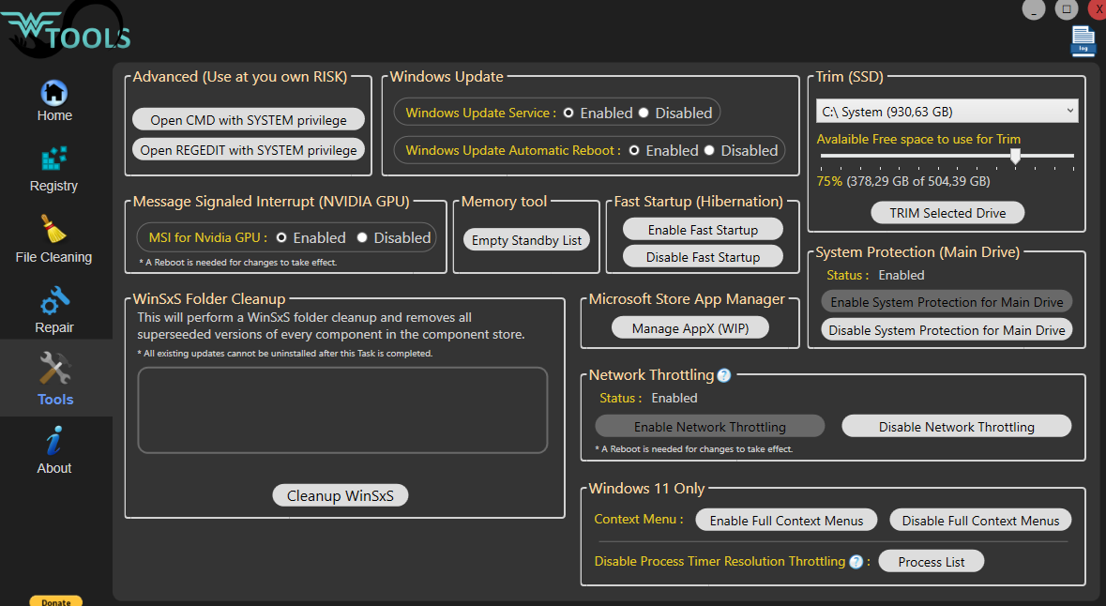1106x606 pixels.
Task: Click the Network Throttling help icon
Action: click(x=723, y=375)
